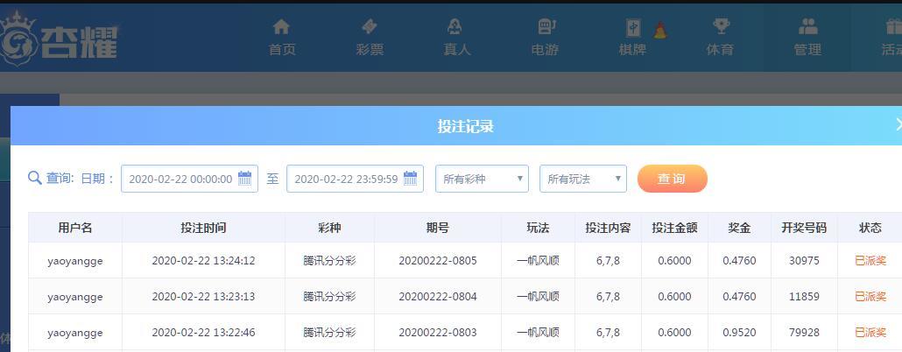Click the 玩法 column header
The width and height of the screenshot is (902, 352).
point(538,228)
